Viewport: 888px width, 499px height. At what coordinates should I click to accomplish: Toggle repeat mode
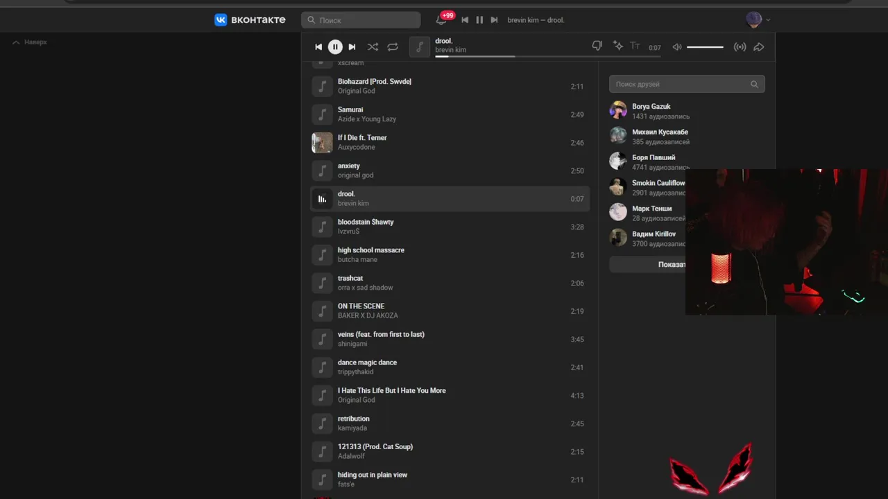tap(393, 47)
